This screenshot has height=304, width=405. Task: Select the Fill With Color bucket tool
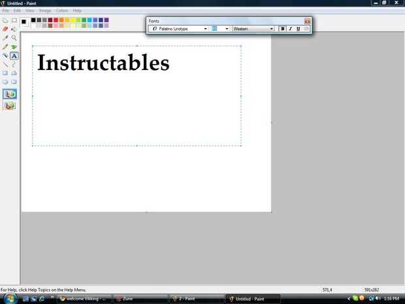pos(14,29)
